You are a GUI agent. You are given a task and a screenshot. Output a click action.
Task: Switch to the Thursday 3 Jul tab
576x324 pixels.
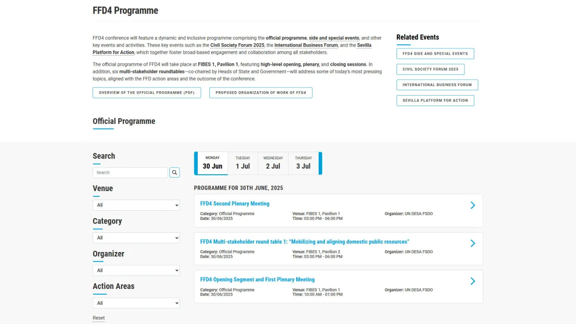point(303,163)
